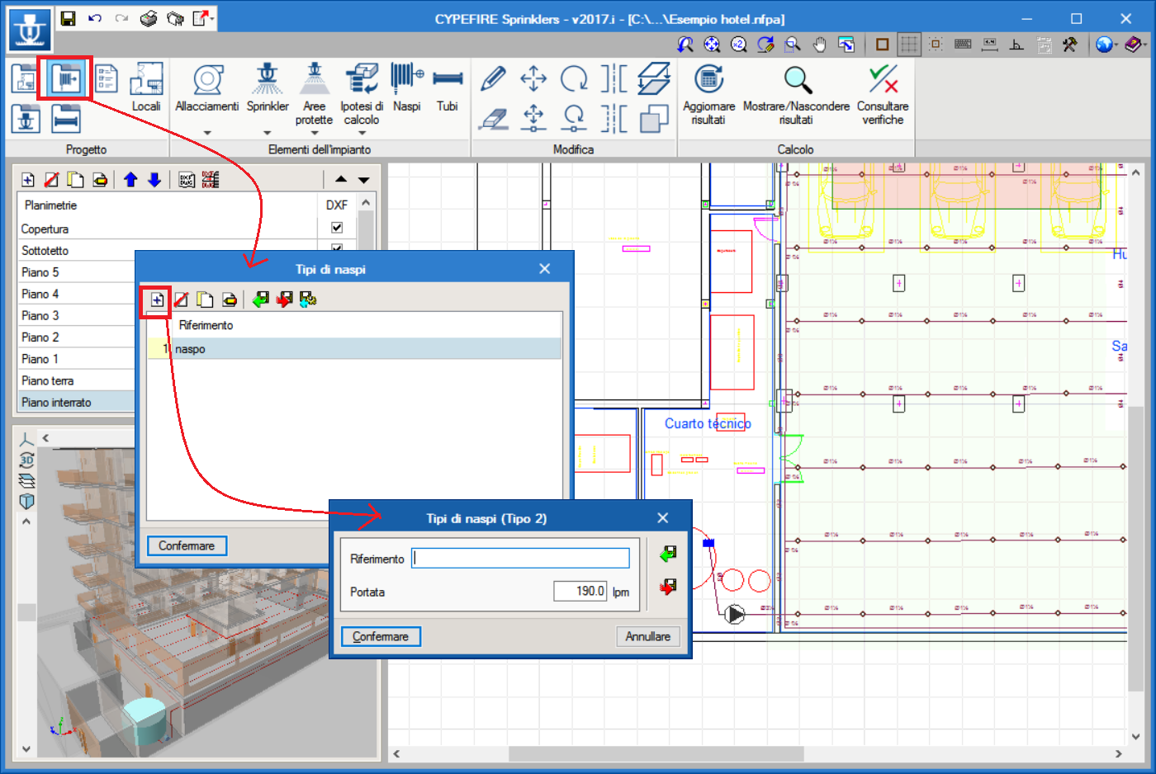This screenshot has width=1156, height=774.
Task: Click the cube icon beside the 3D view
Action: [x=26, y=502]
